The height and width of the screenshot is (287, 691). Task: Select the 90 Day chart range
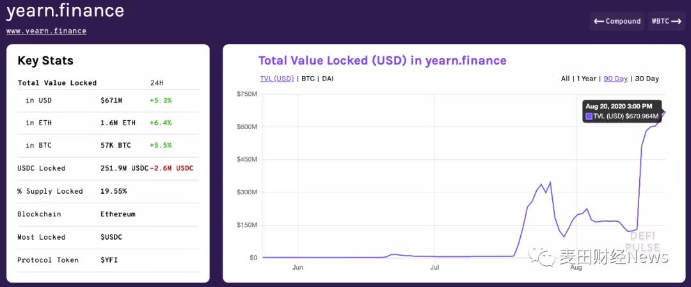click(x=616, y=79)
